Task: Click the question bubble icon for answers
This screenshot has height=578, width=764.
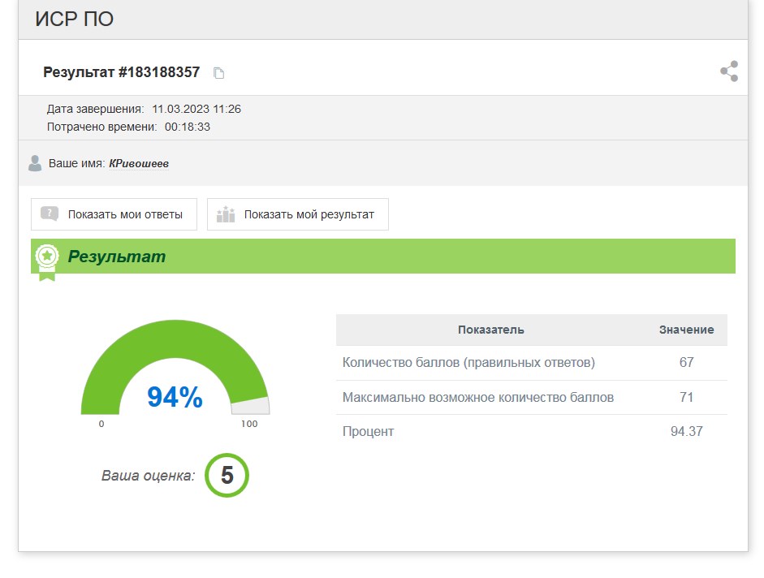Action: [x=50, y=214]
